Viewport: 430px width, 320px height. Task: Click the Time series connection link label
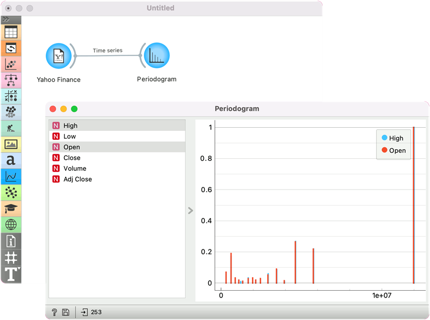point(108,50)
